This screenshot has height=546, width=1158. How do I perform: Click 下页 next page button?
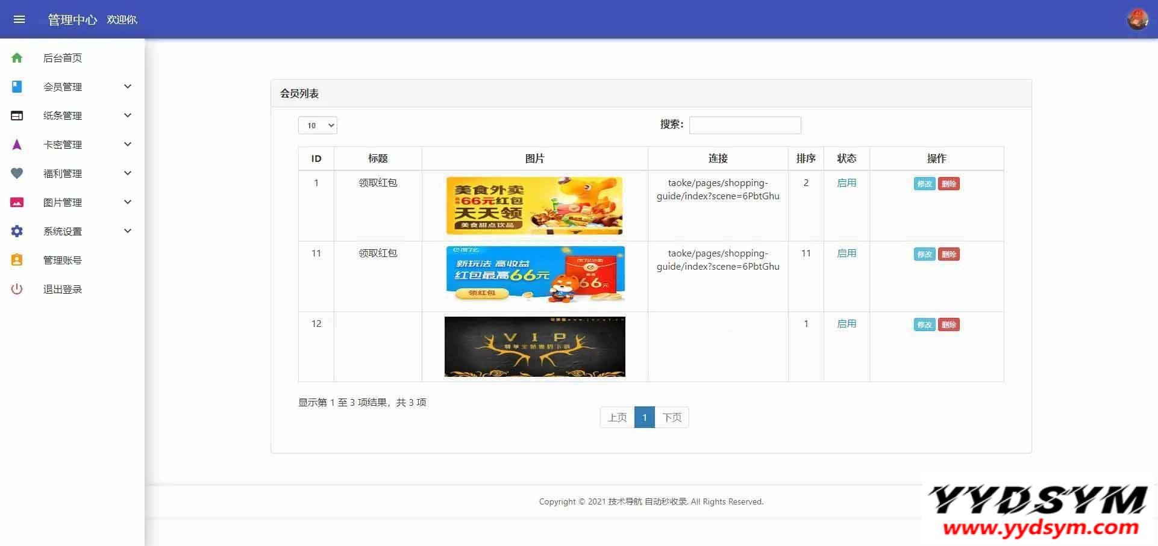click(x=672, y=417)
